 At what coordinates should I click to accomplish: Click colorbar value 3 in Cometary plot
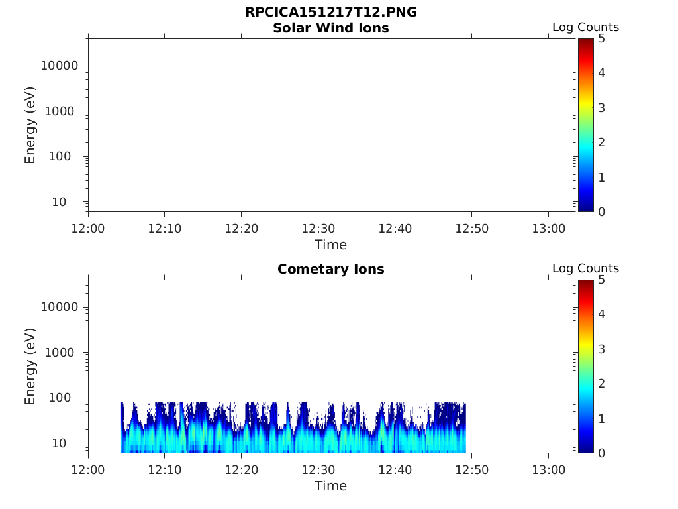[601, 349]
